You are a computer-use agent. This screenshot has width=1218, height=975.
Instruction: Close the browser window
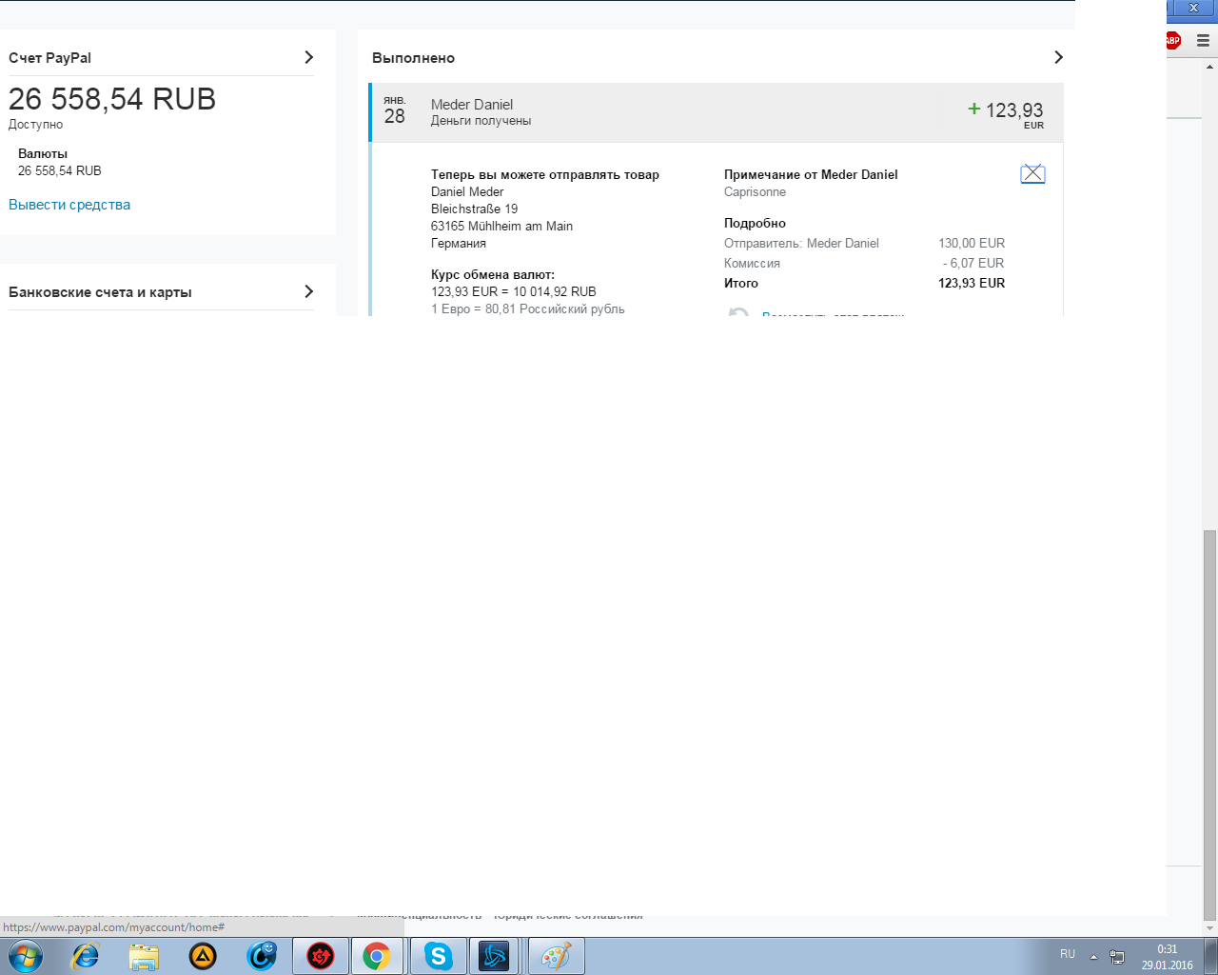pyautogui.click(x=1193, y=8)
